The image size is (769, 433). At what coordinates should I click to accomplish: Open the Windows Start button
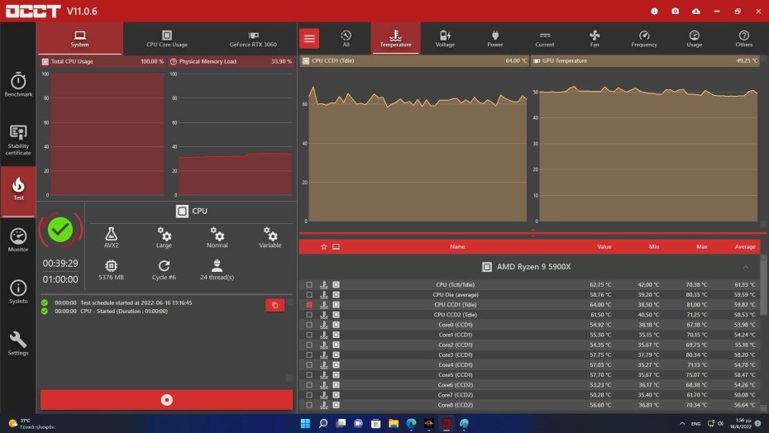tap(305, 423)
